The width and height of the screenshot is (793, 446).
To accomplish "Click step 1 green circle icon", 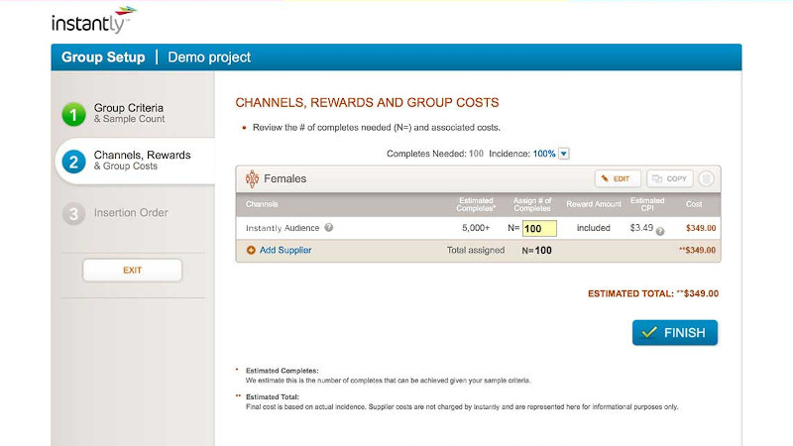I will tap(73, 114).
